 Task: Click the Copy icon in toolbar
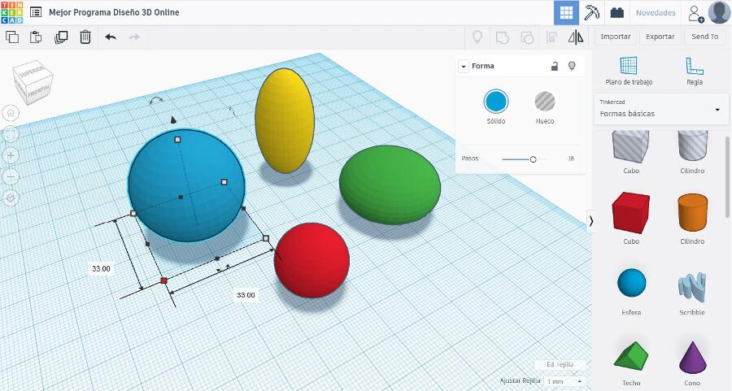(12, 37)
